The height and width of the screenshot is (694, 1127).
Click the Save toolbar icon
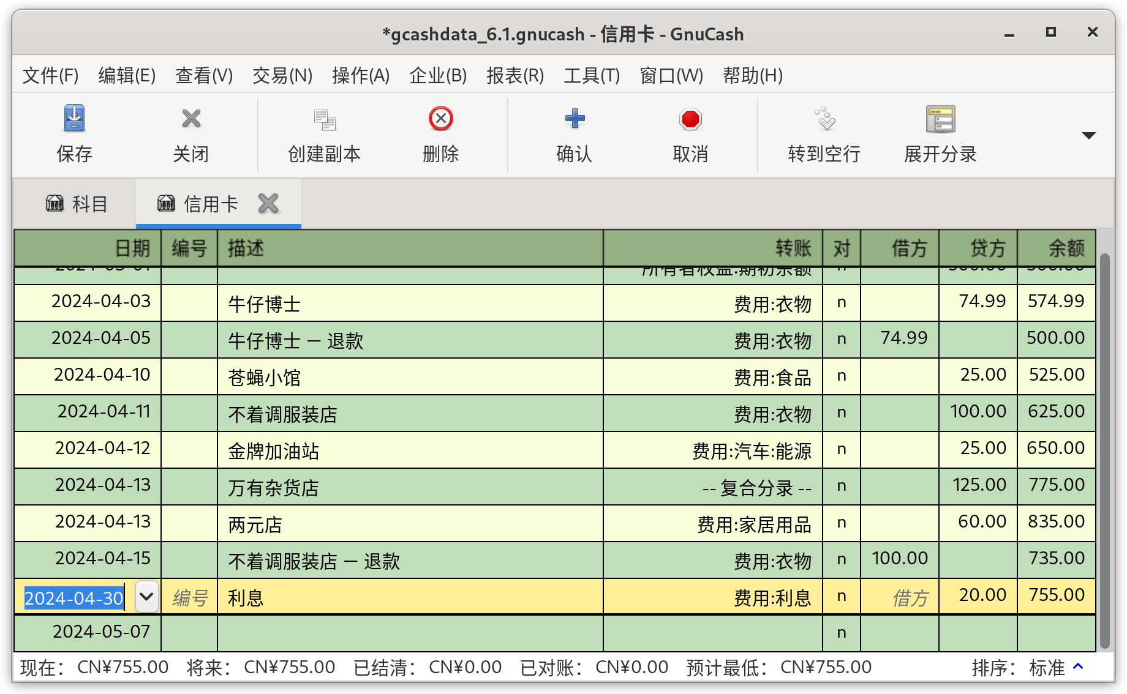click(x=74, y=119)
